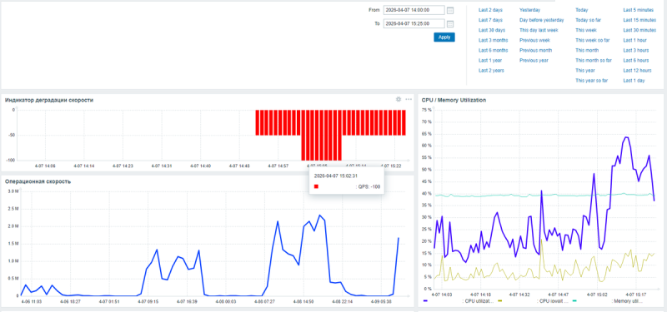
Task: Select the Last 2 days range
Action: coord(490,10)
